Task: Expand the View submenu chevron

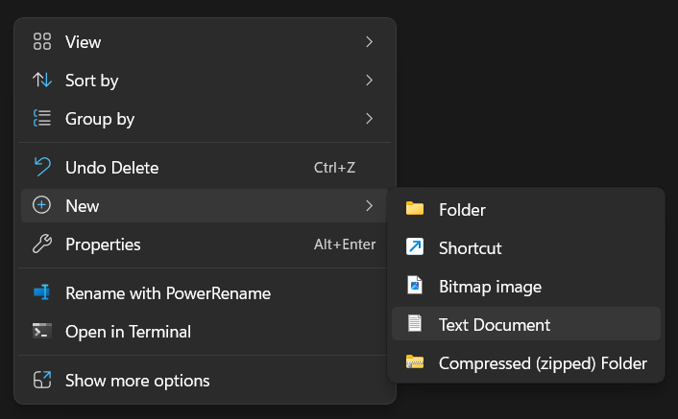Action: tap(369, 41)
